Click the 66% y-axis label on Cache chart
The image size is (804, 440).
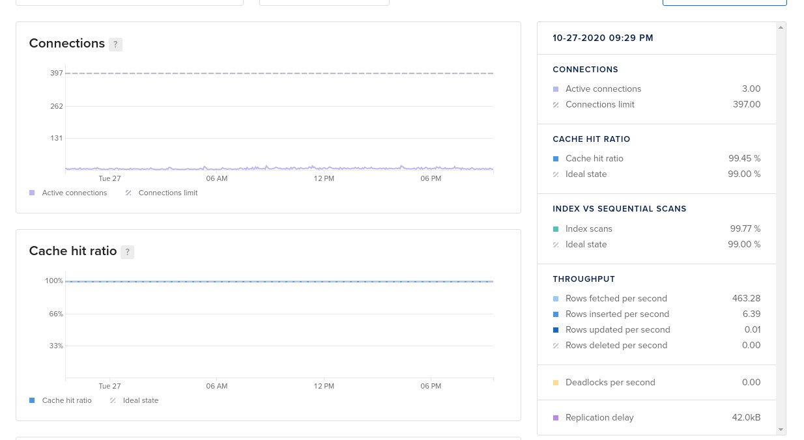pos(56,314)
